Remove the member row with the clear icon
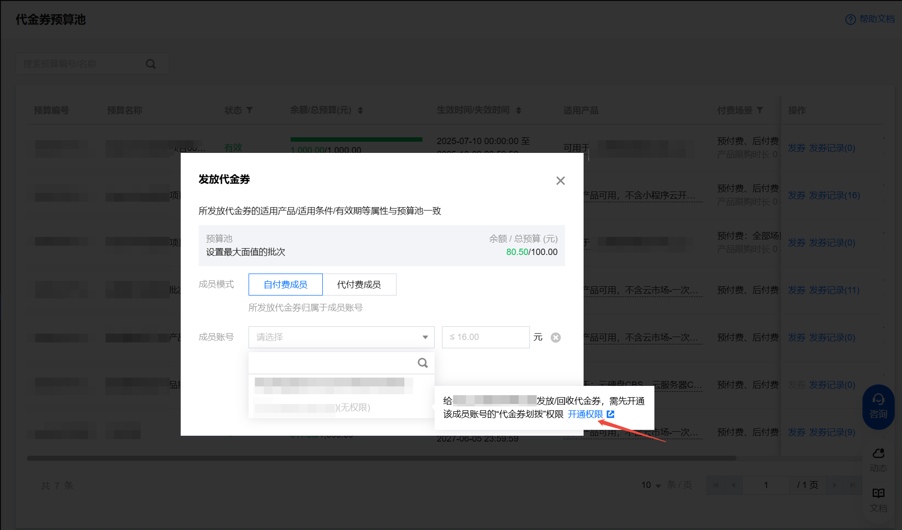 coord(555,338)
